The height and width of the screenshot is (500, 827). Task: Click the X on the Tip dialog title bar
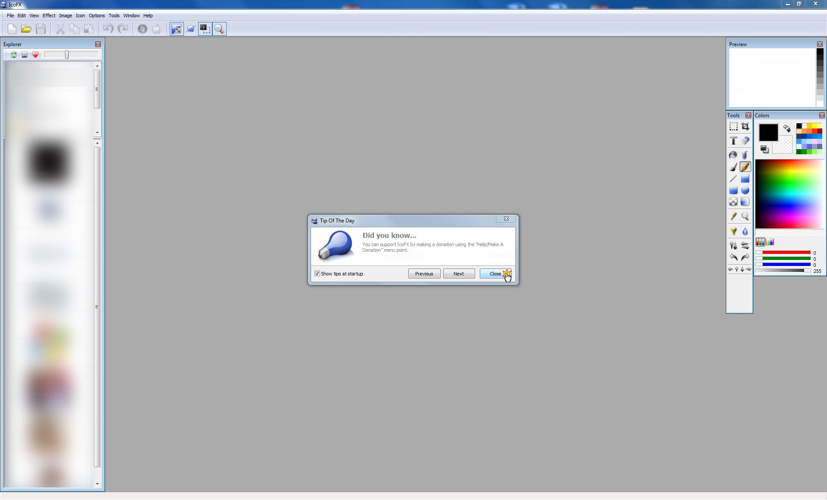[x=506, y=219]
